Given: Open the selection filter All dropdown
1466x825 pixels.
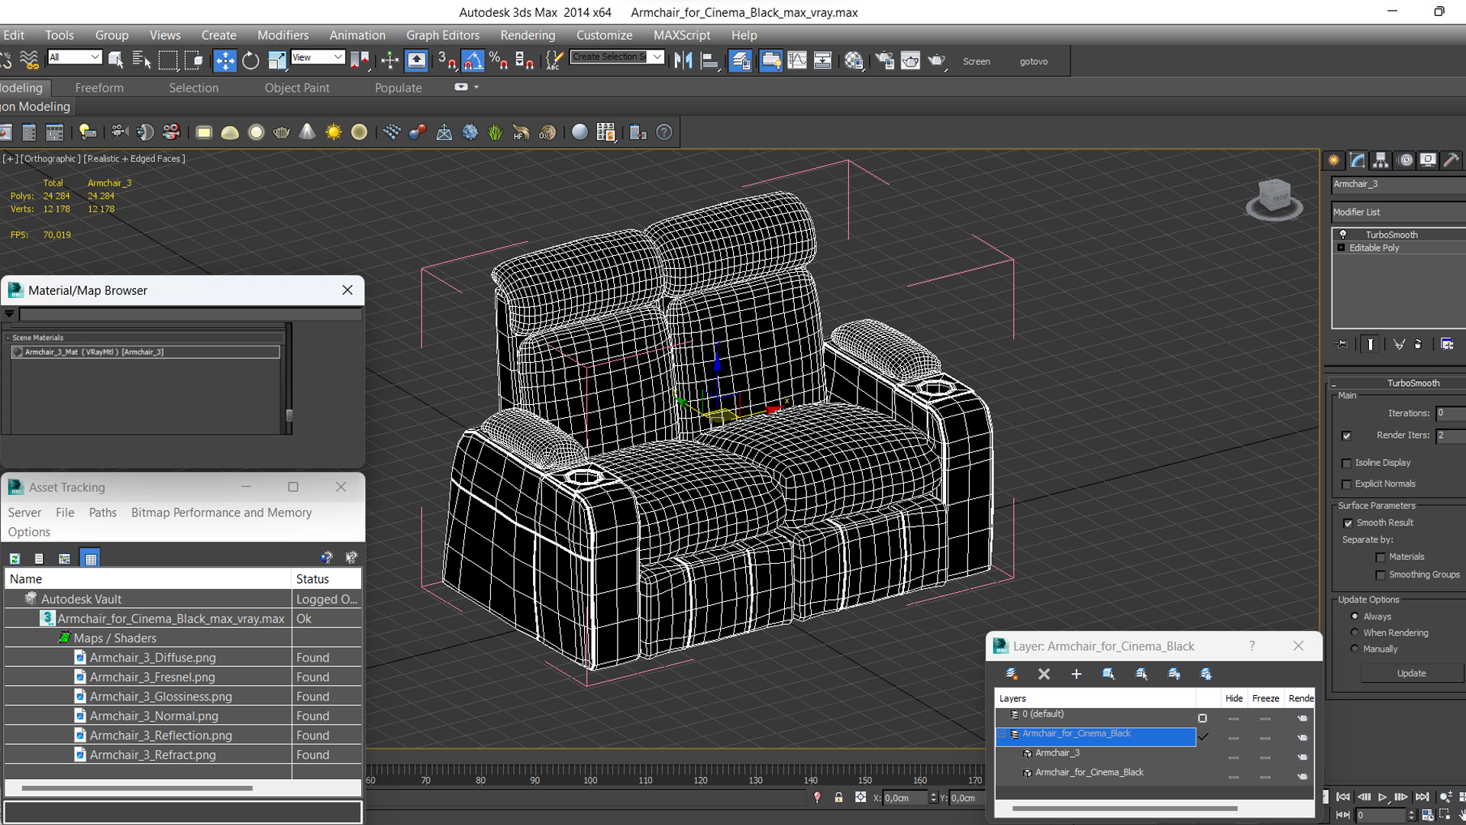Looking at the screenshot, I should tap(74, 57).
